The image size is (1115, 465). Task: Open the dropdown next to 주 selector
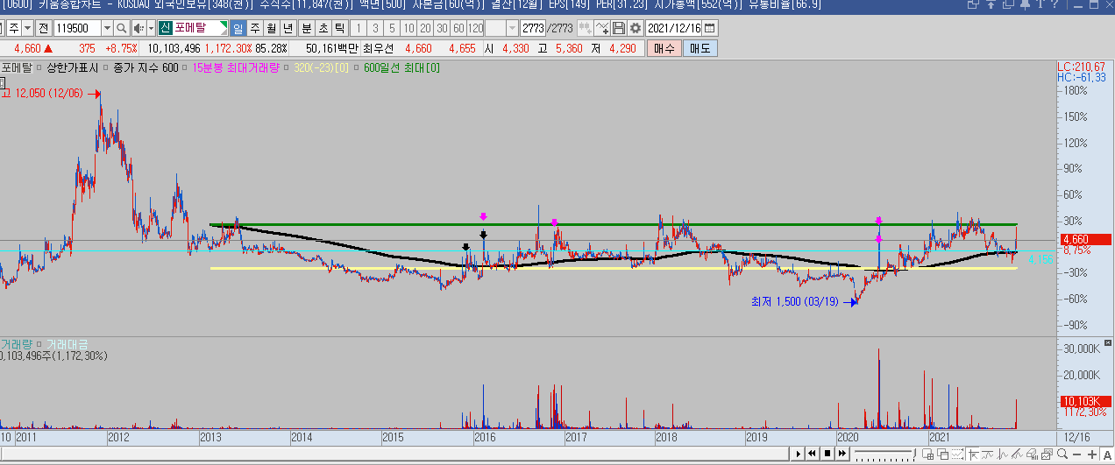tap(26, 28)
